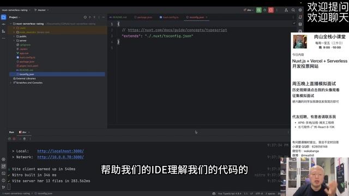The width and height of the screenshot is (349, 196).
Task: Switch to the package.json editor tab
Action: click(x=143, y=17)
